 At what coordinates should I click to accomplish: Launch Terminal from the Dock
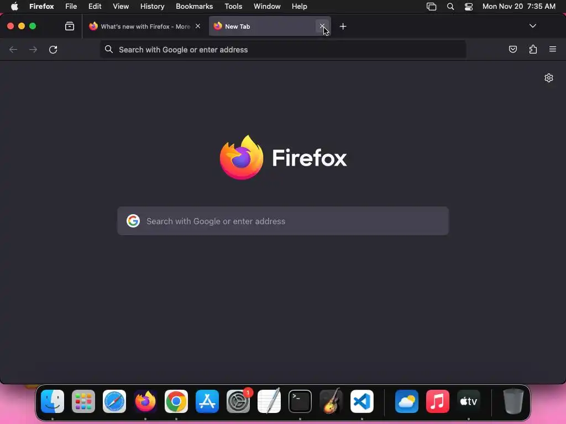300,401
